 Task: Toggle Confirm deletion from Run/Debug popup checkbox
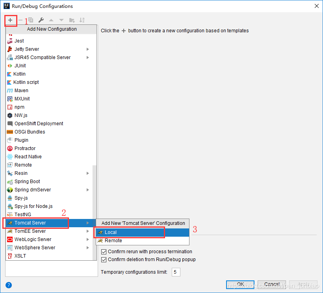point(104,260)
